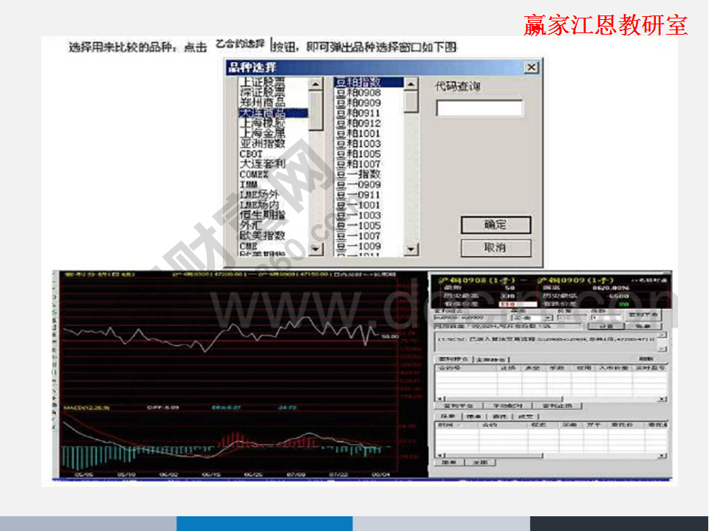Select 豆一指数 in the contract list
This screenshot has width=709, height=531.
358,174
